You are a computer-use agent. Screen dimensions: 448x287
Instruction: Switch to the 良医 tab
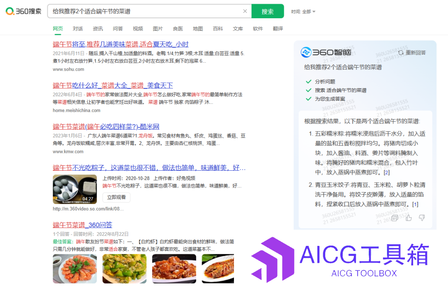pos(178,29)
